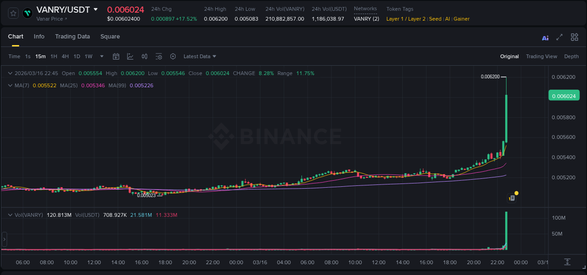Expand the chart to fullscreen
Image resolution: width=587 pixels, height=275 pixels.
click(x=559, y=37)
